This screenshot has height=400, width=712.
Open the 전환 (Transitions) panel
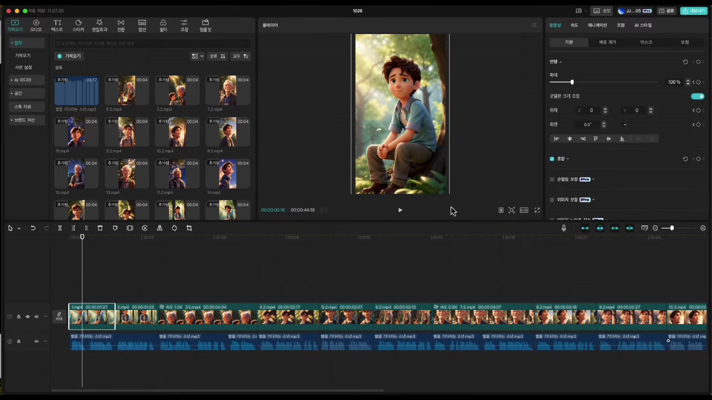point(121,25)
